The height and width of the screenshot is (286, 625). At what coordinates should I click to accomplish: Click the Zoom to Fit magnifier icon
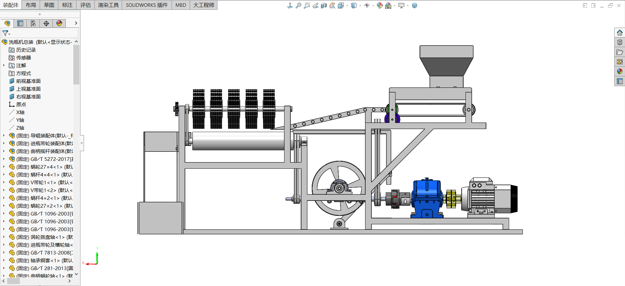click(x=298, y=6)
